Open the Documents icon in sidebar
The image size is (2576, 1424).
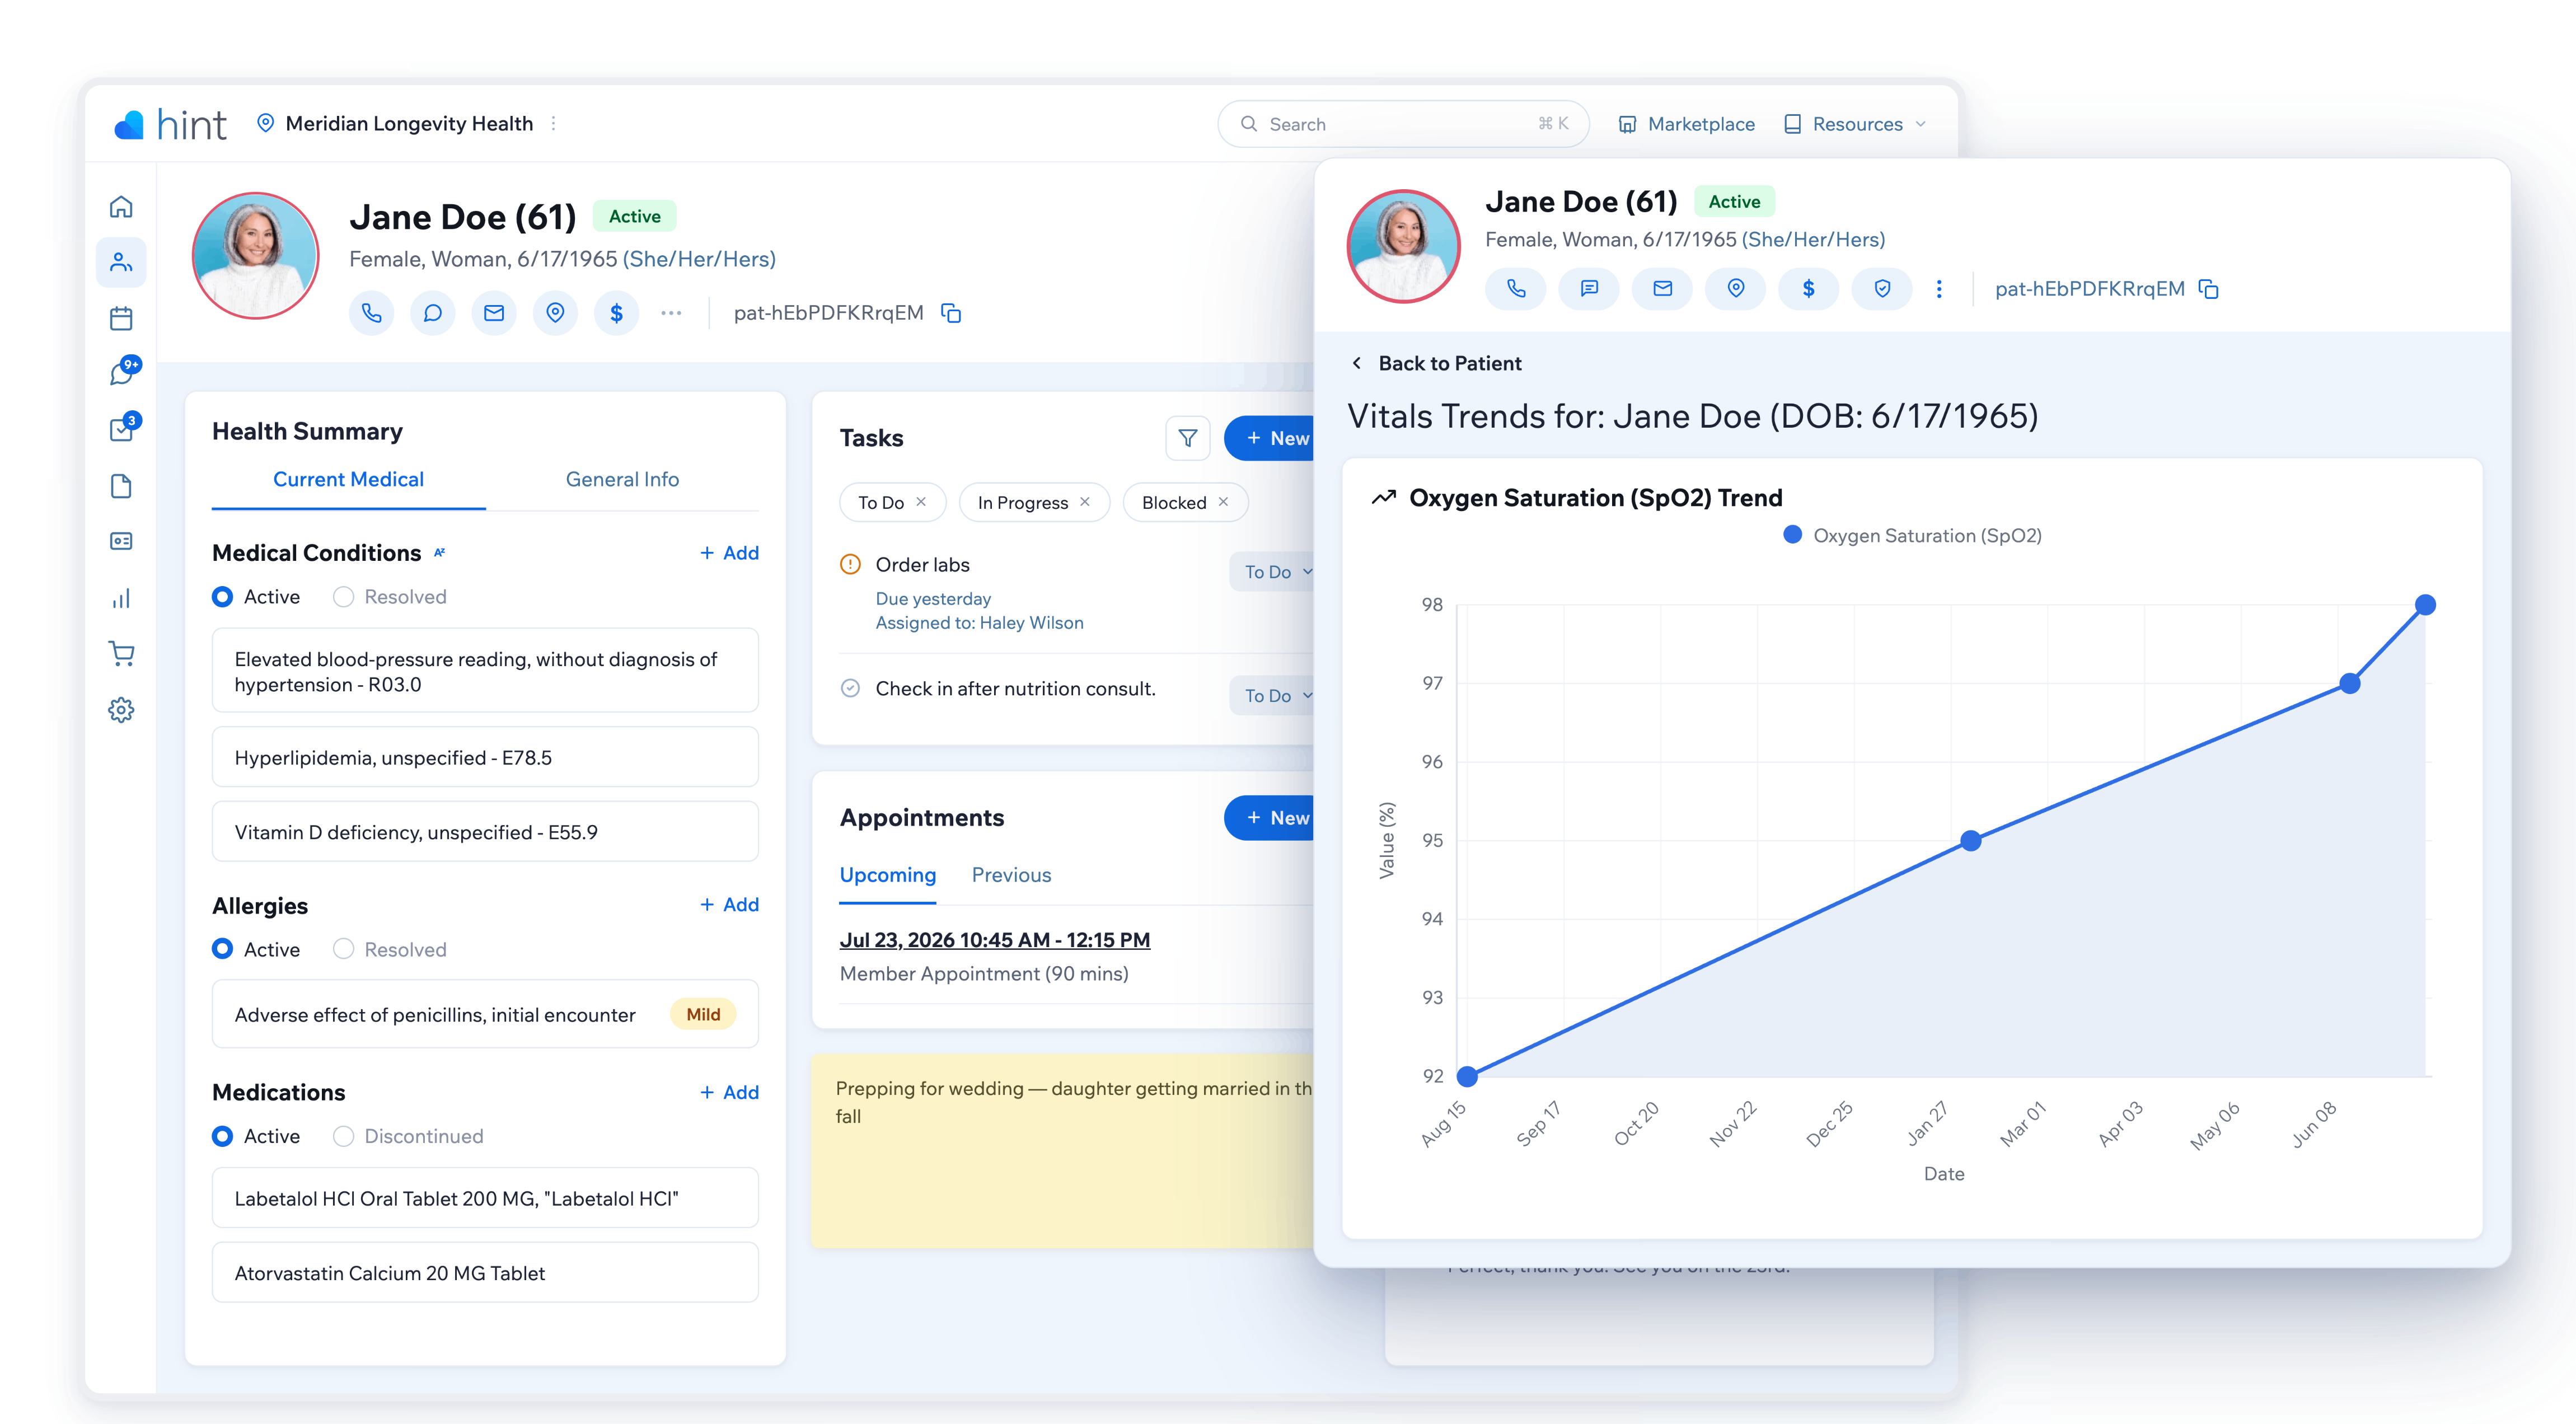(x=121, y=486)
